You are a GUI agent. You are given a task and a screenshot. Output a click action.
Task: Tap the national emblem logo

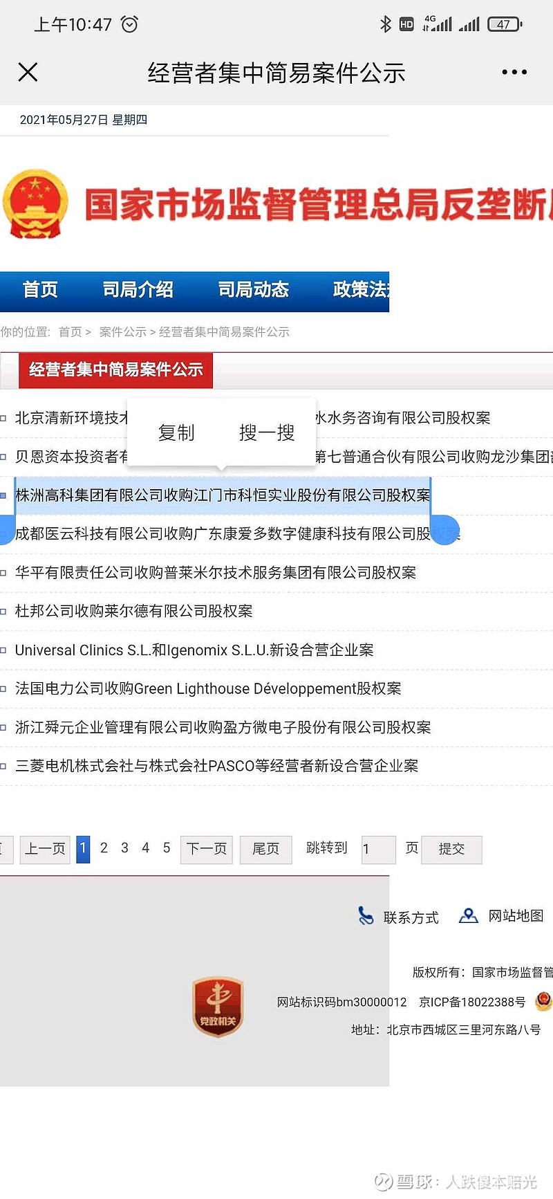coord(35,204)
